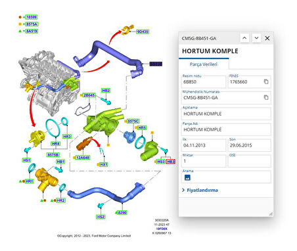The width and height of the screenshot is (297, 251).
Task: Select bolt callout HB2
Action: point(106,91)
